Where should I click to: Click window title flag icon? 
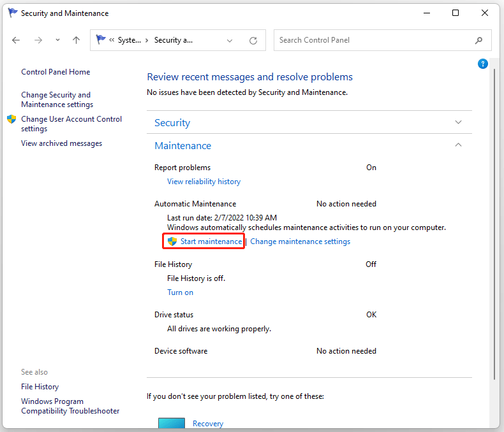coord(13,13)
